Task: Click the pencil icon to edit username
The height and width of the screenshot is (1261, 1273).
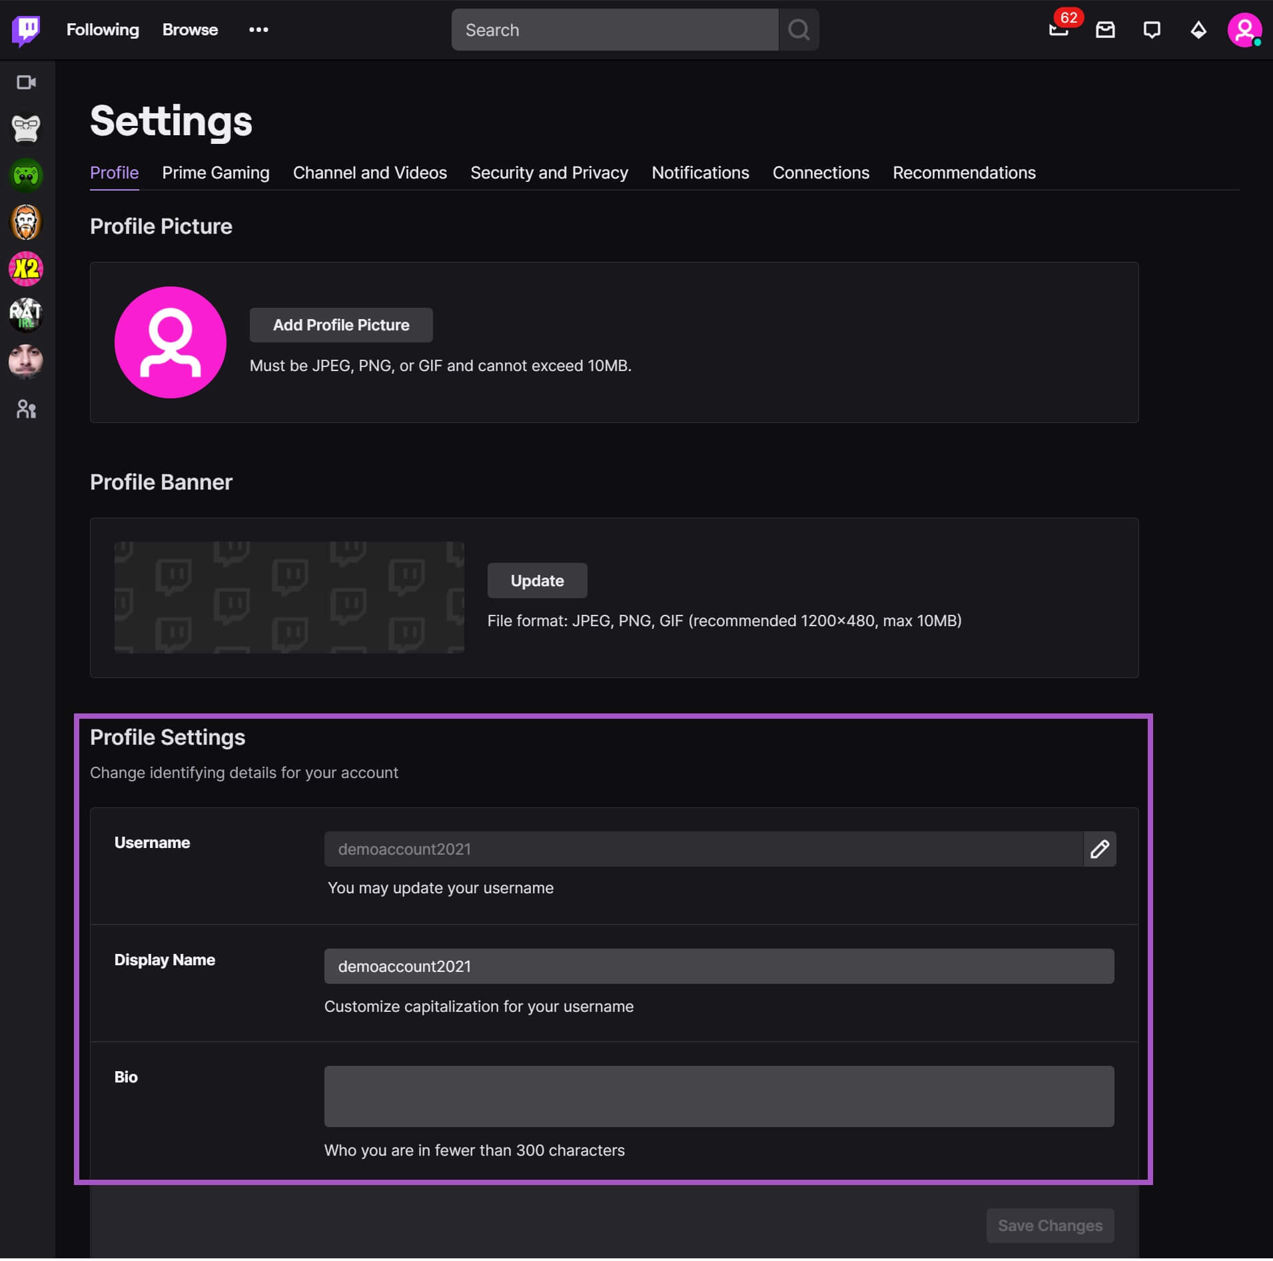Action: (x=1099, y=849)
